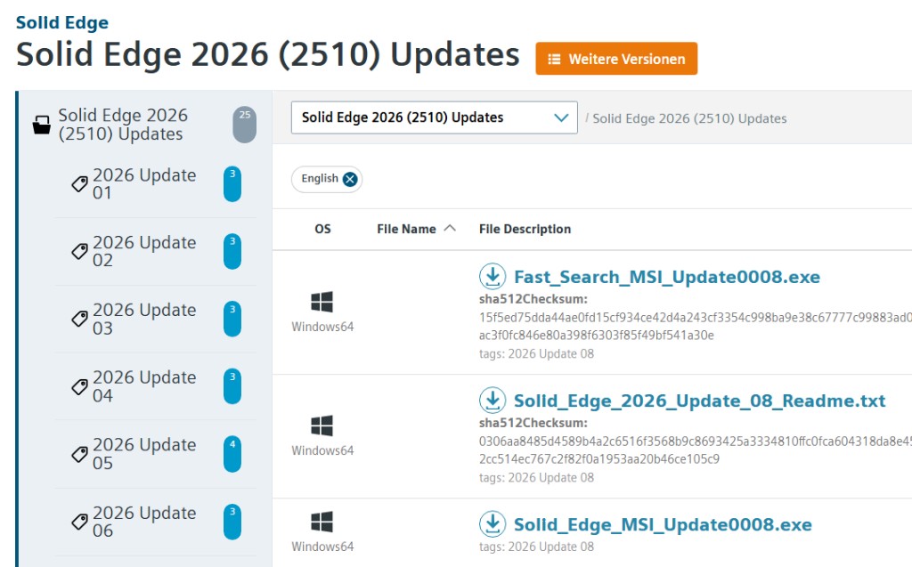Click the sha512Checksum label under Fast_Search file

(x=533, y=299)
